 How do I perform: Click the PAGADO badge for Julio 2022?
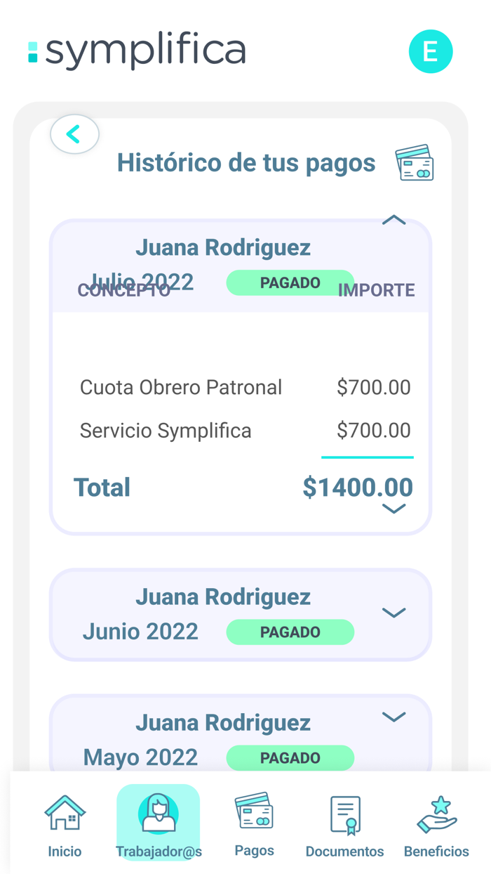[x=290, y=282]
